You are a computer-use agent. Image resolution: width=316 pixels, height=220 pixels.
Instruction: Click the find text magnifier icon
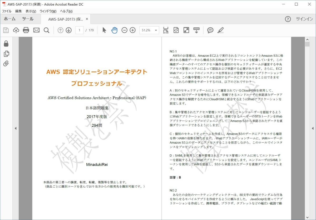tap(46, 30)
